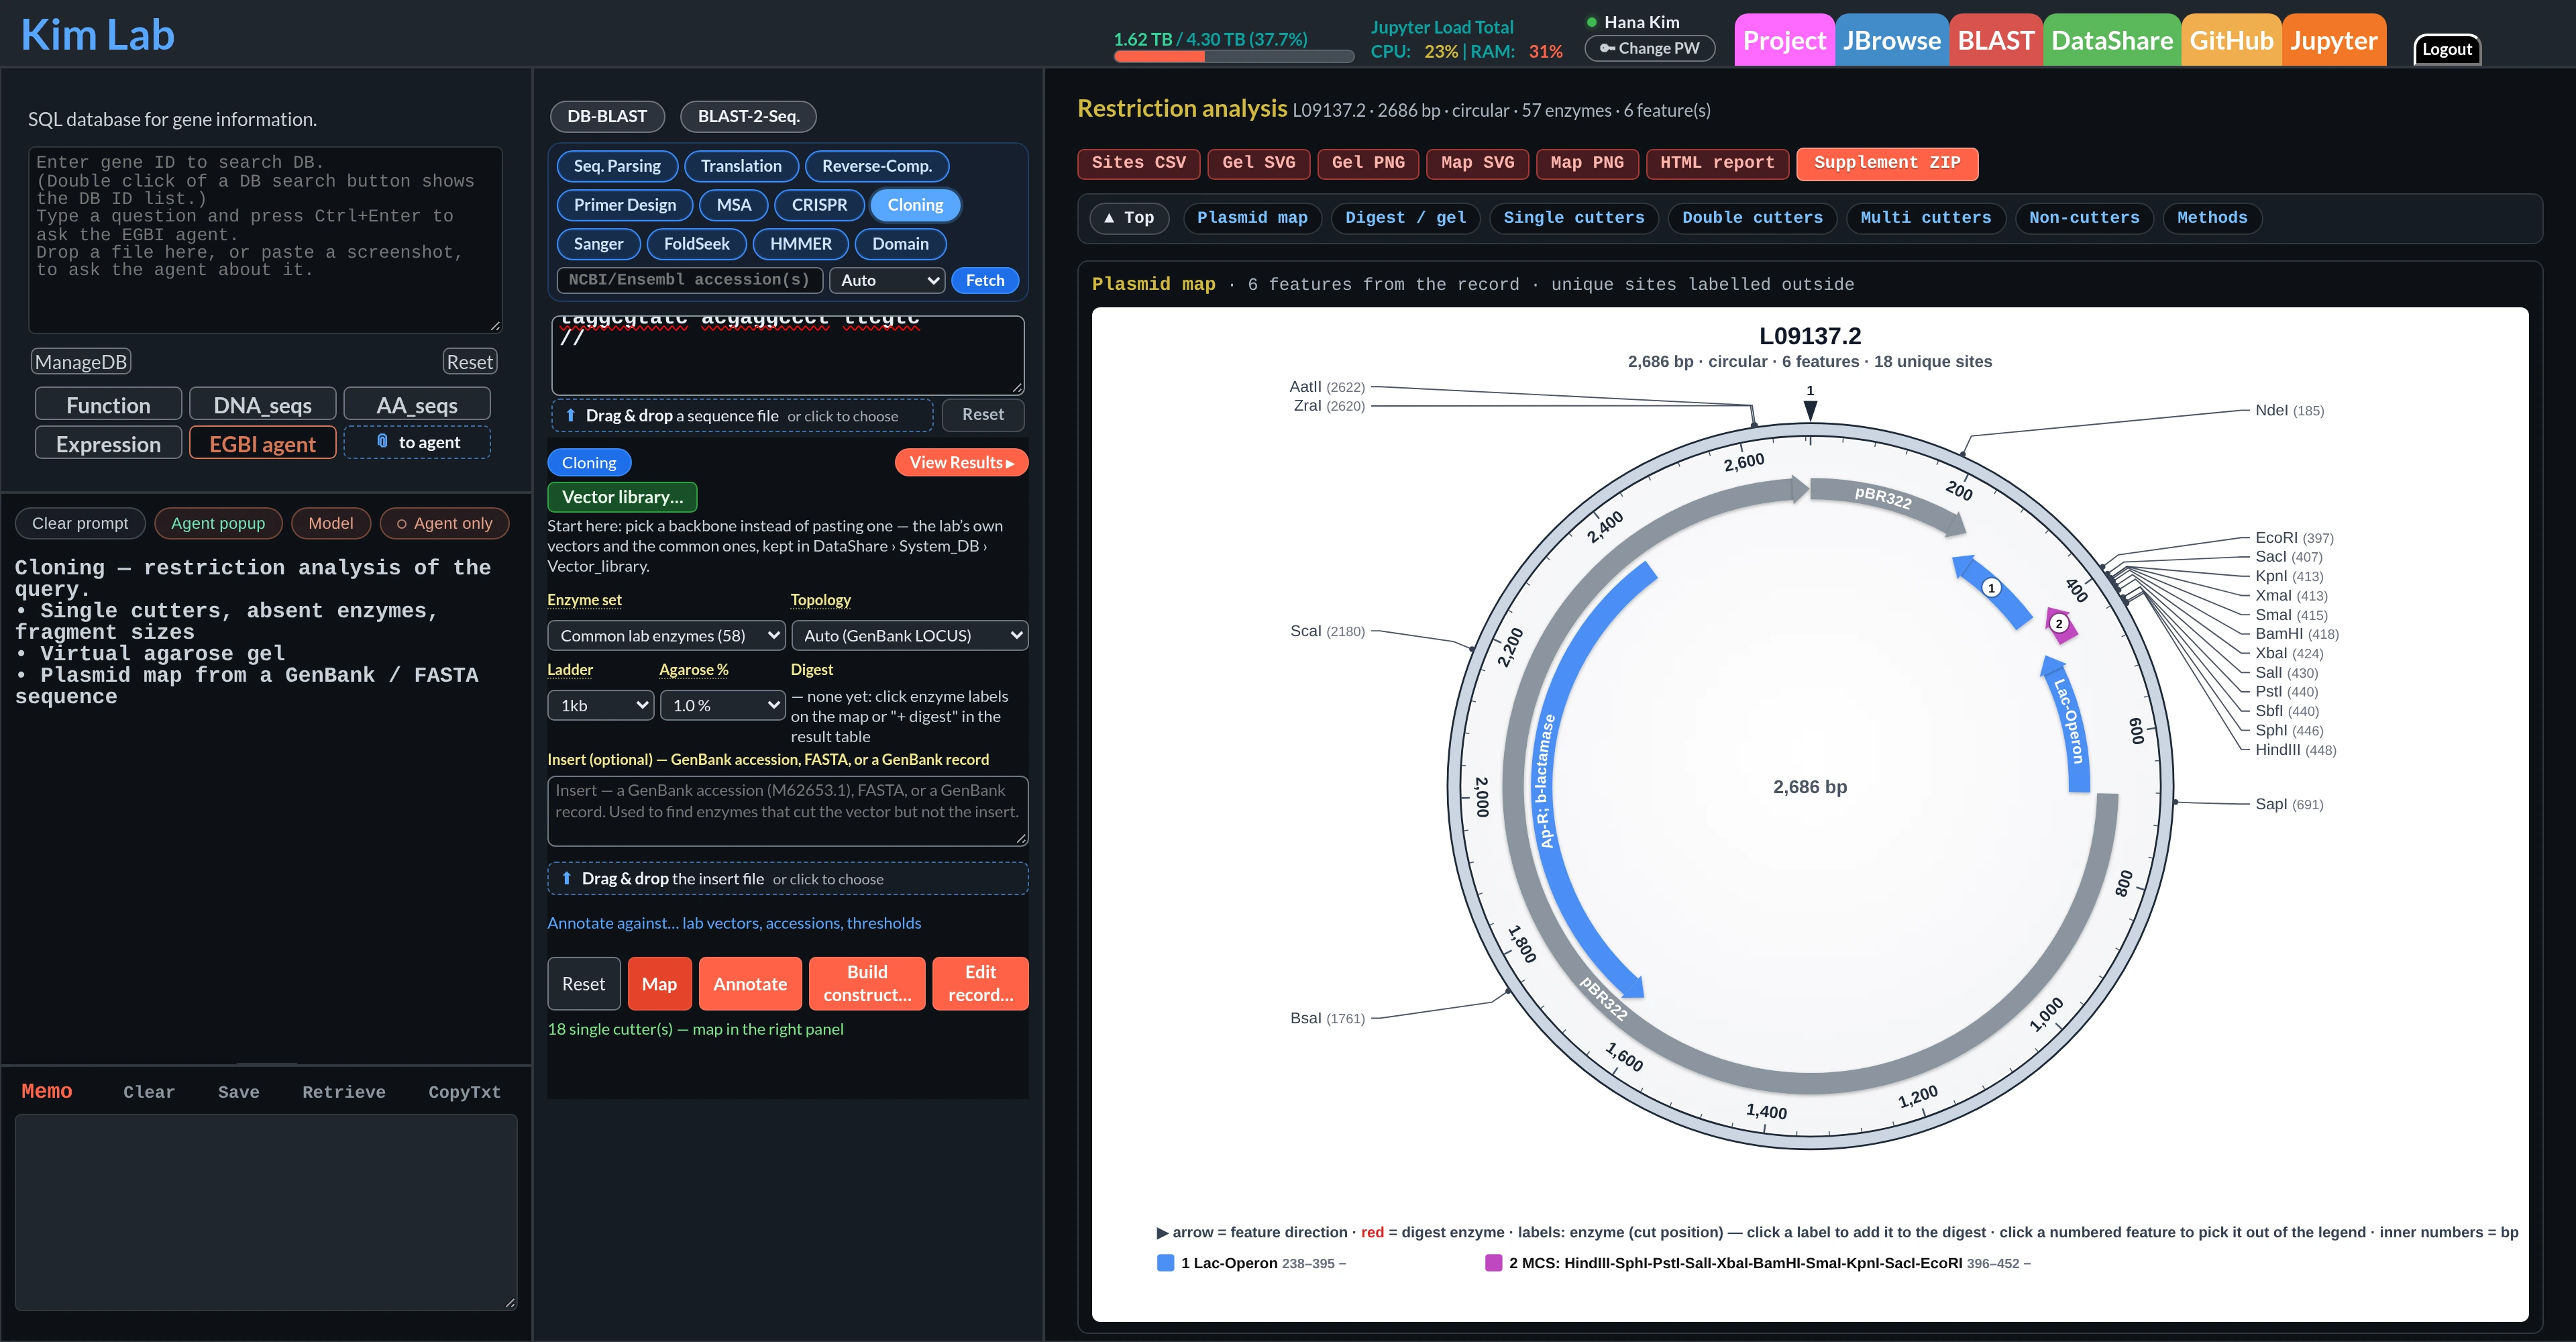
Task: Go to Non-cutters section
Action: [2084, 218]
